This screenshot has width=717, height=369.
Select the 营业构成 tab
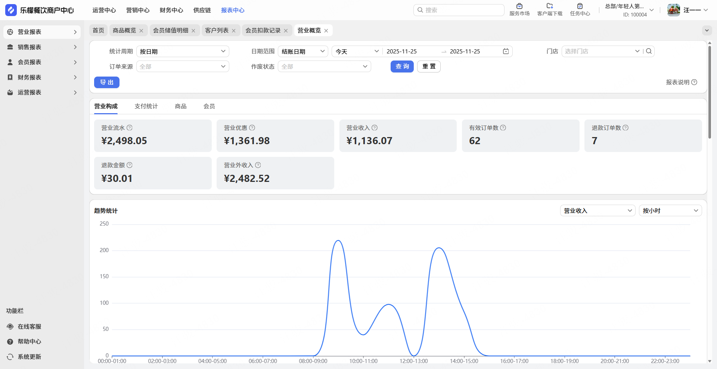click(106, 106)
